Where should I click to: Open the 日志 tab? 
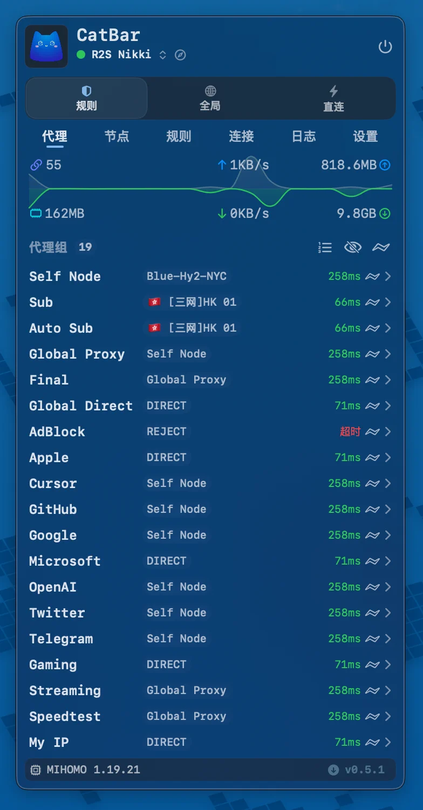point(303,136)
